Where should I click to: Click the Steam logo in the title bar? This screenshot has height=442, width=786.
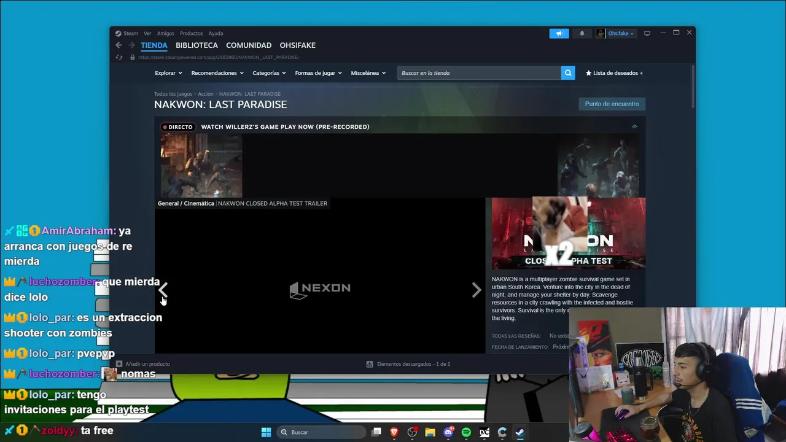pyautogui.click(x=118, y=33)
